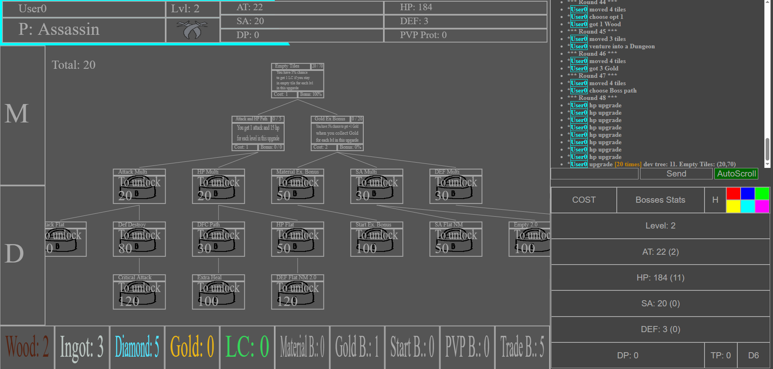Screen dimensions: 773x369
Task: Open the COST panel
Action: pos(584,200)
